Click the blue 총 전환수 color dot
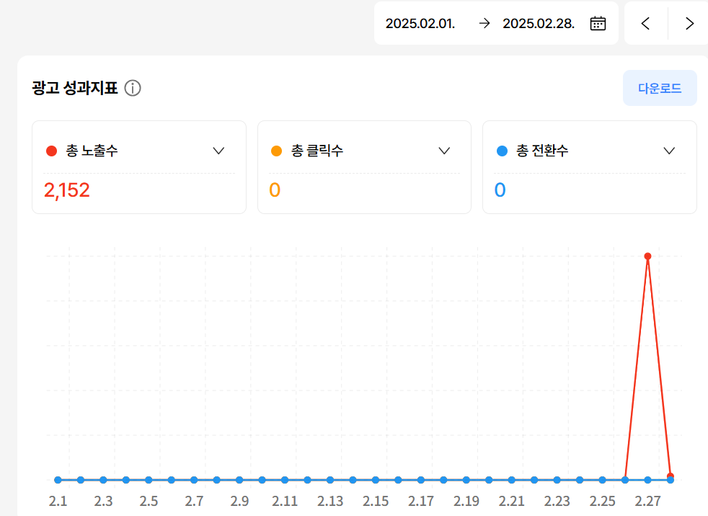Image resolution: width=708 pixels, height=516 pixels. (502, 151)
